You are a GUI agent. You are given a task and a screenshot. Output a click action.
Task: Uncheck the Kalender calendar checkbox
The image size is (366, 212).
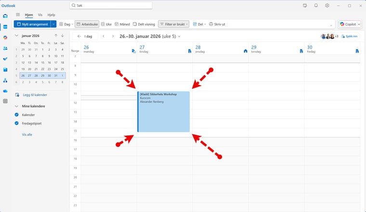click(16, 115)
